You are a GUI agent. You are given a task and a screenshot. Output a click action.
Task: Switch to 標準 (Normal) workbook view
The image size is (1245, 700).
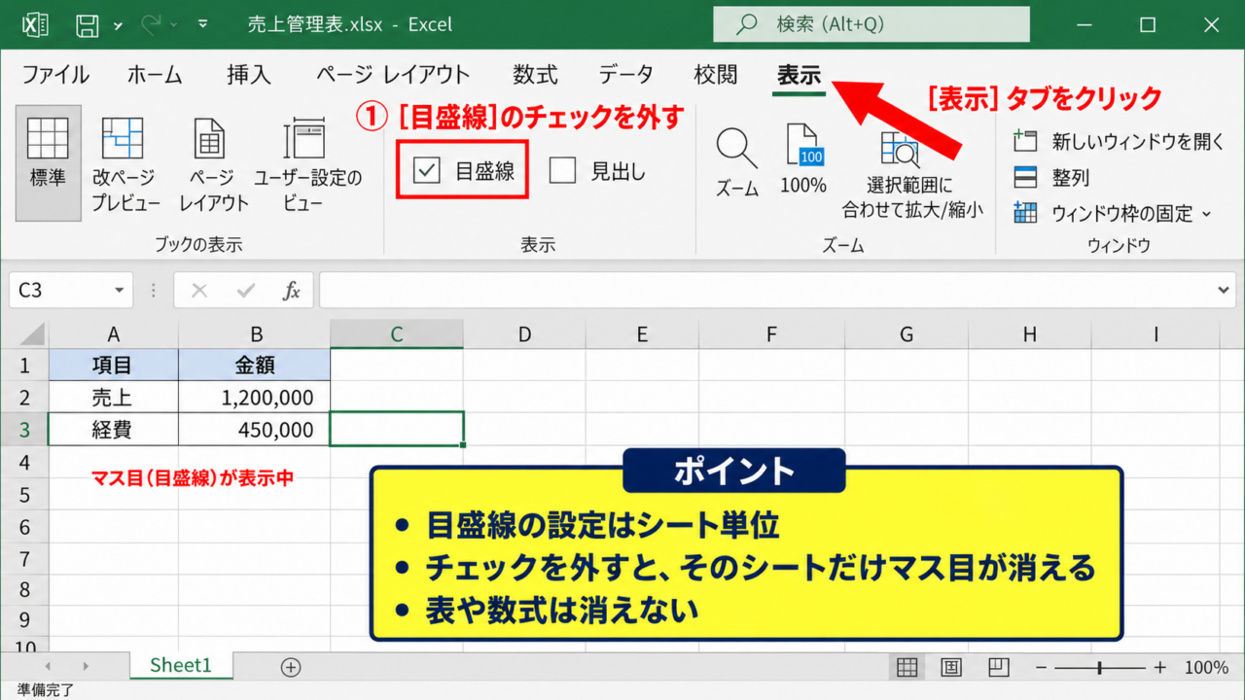click(48, 162)
